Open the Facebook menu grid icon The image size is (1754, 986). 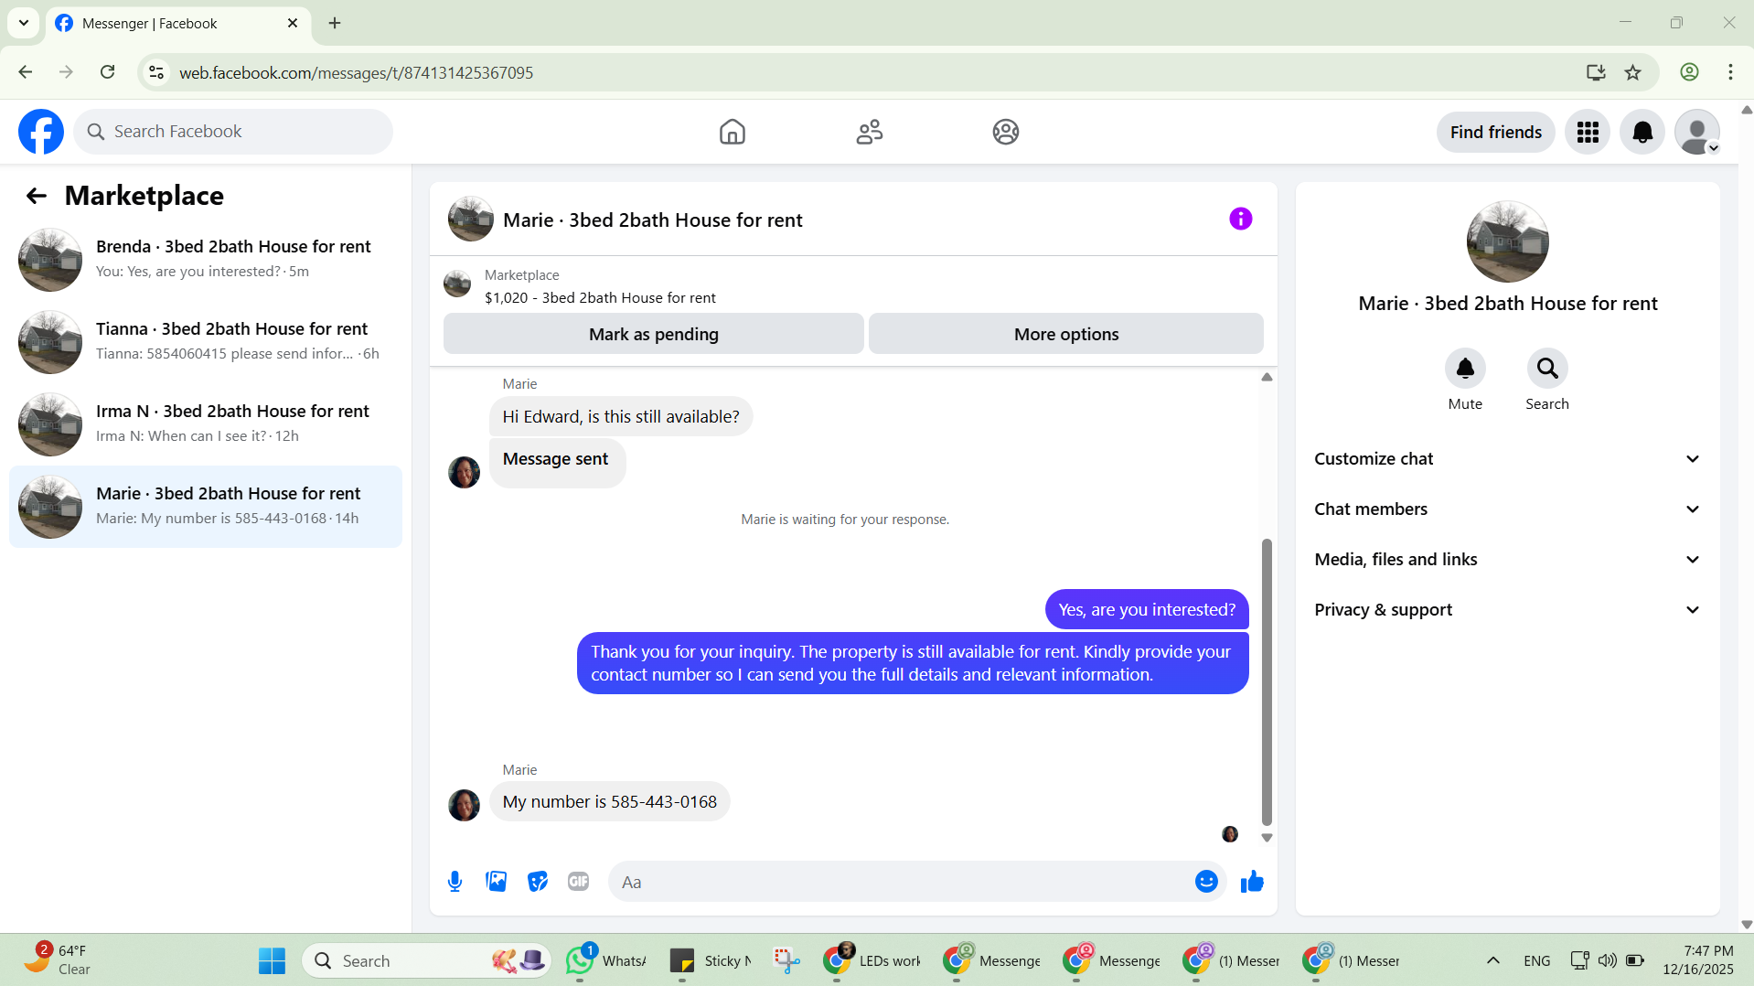[1588, 133]
